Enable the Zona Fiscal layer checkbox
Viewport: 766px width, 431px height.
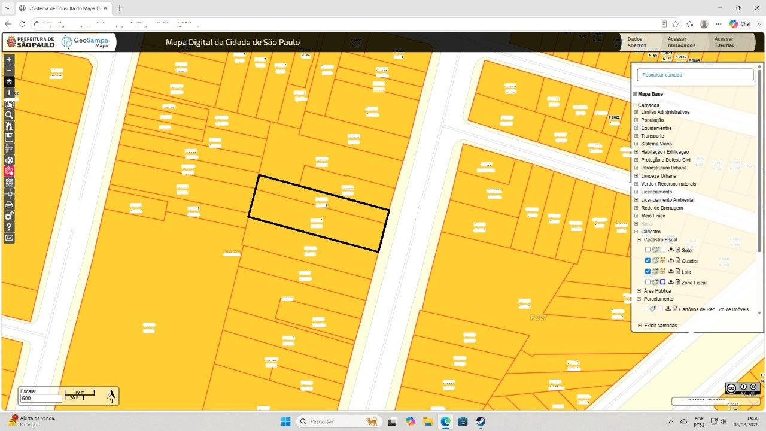click(x=648, y=281)
